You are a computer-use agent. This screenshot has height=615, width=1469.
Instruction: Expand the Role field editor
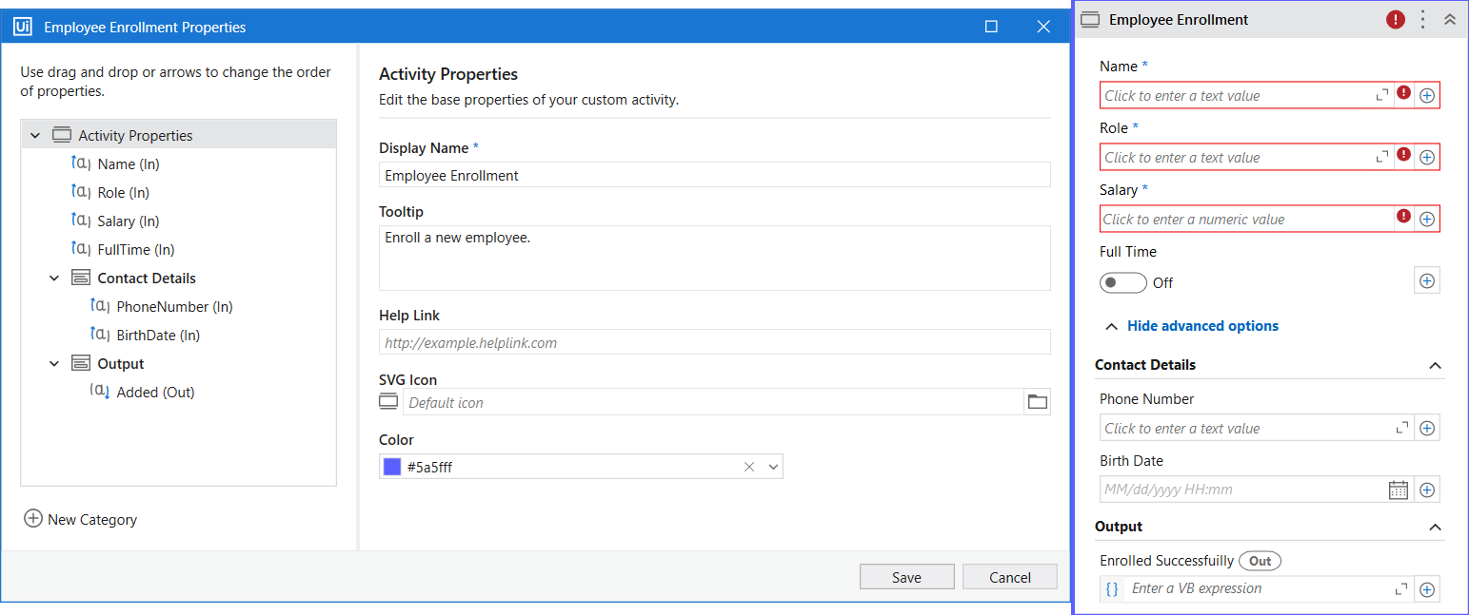tap(1382, 158)
